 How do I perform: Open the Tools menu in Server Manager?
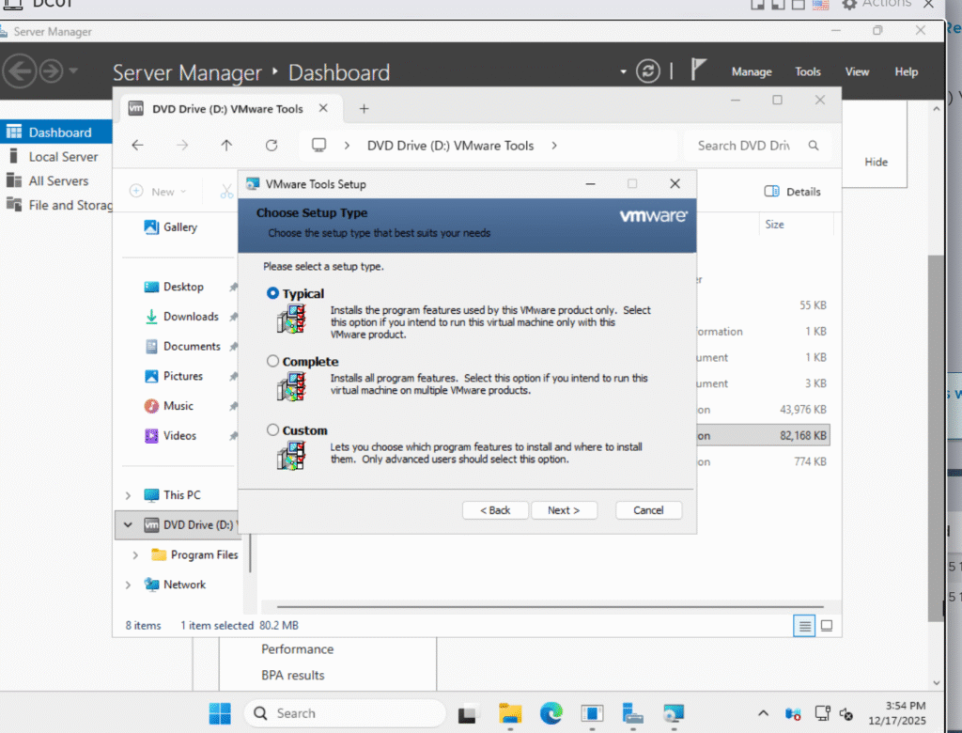pyautogui.click(x=808, y=72)
